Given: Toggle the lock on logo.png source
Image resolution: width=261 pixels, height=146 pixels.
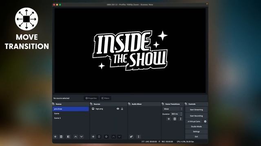Looking at the screenshot, I should tap(122, 109).
